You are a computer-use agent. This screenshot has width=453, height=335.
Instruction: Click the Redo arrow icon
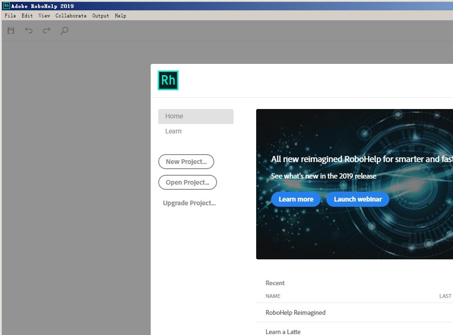point(47,30)
